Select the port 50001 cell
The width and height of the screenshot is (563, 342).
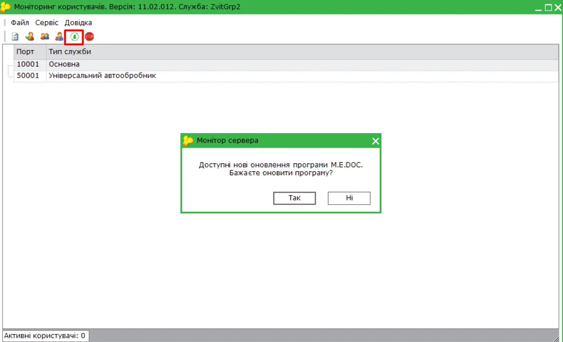click(30, 76)
